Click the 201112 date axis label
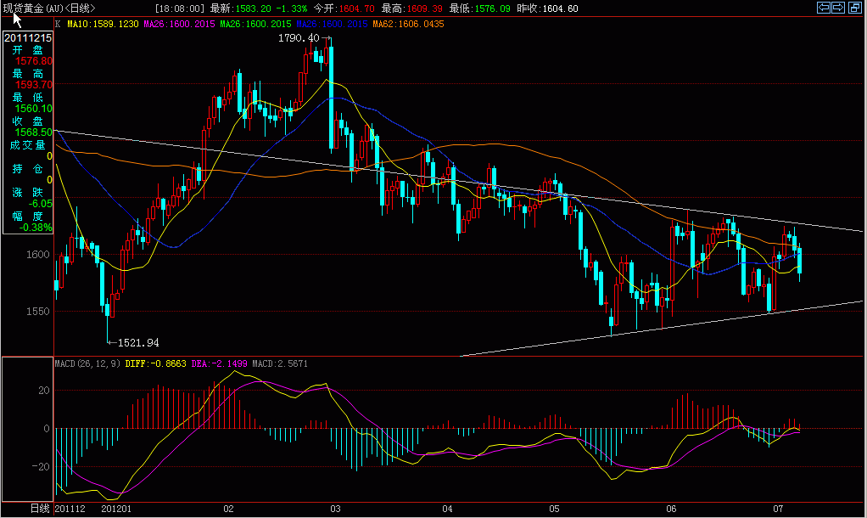Image resolution: width=867 pixels, height=518 pixels. coord(70,509)
